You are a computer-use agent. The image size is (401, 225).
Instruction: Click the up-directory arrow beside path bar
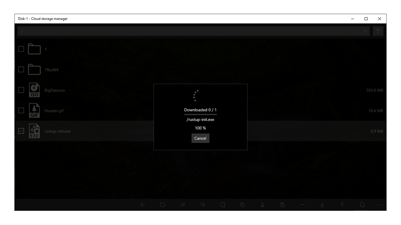pyautogui.click(x=378, y=31)
